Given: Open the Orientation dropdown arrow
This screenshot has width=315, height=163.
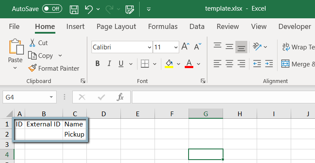Looking at the screenshot, I should point(265,47).
